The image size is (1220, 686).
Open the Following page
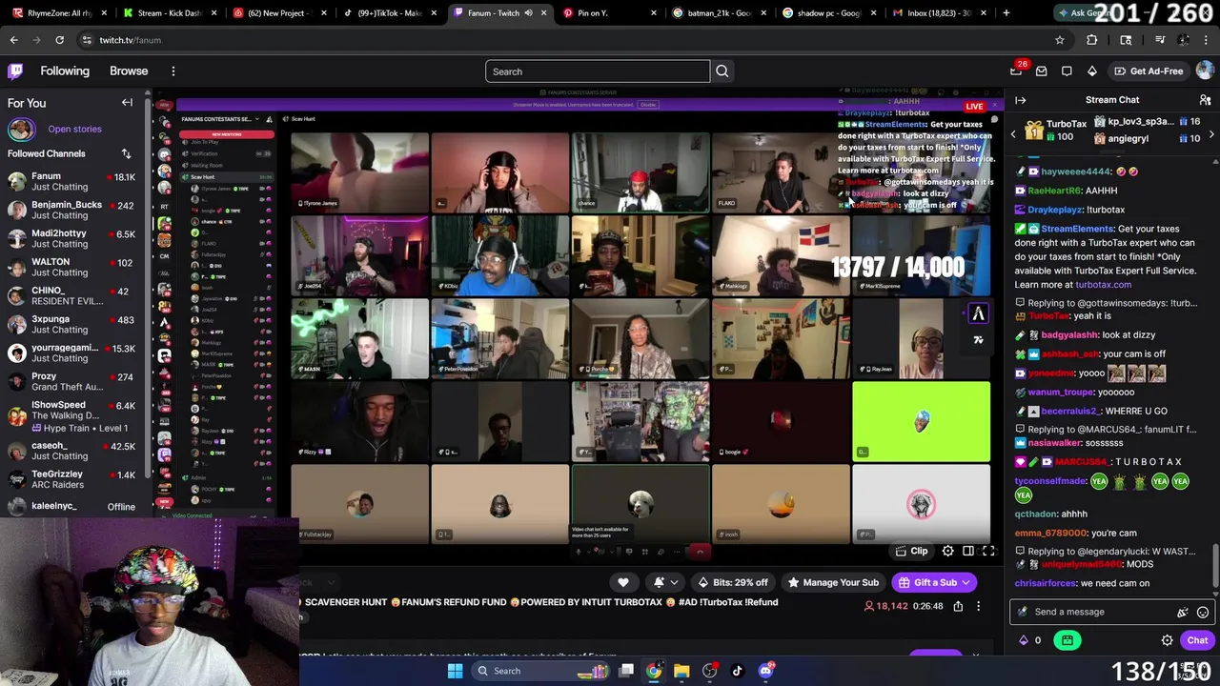tap(65, 71)
